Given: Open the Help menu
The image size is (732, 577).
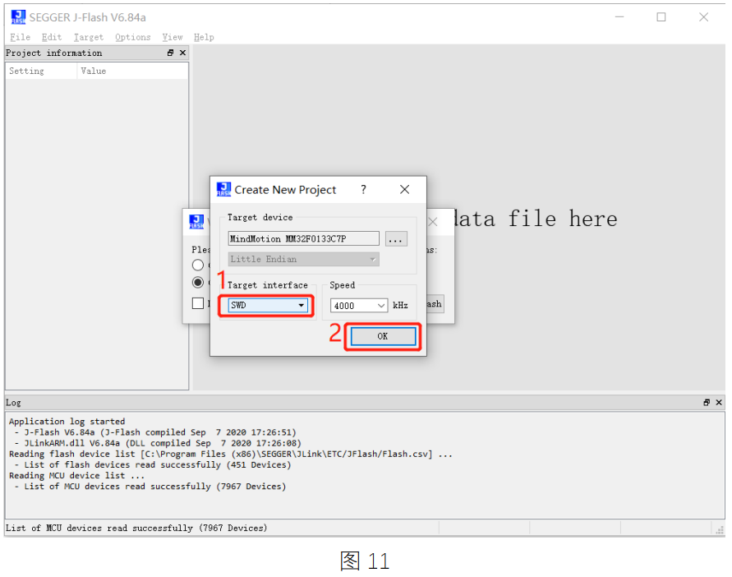Looking at the screenshot, I should coord(204,37).
